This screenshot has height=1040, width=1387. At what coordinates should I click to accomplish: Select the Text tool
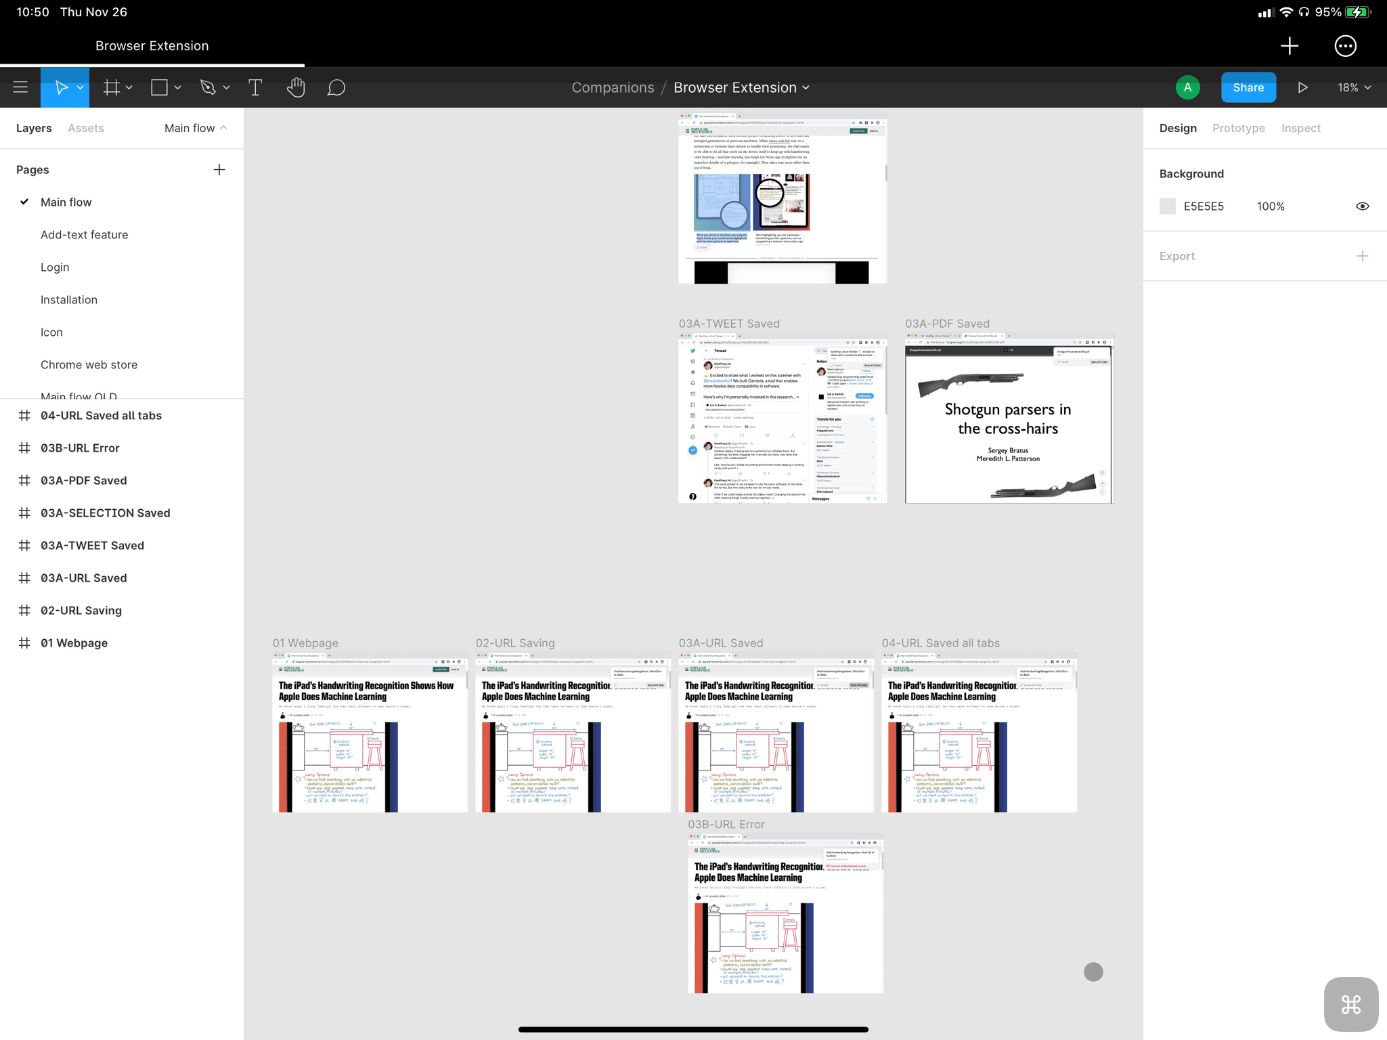tap(255, 87)
